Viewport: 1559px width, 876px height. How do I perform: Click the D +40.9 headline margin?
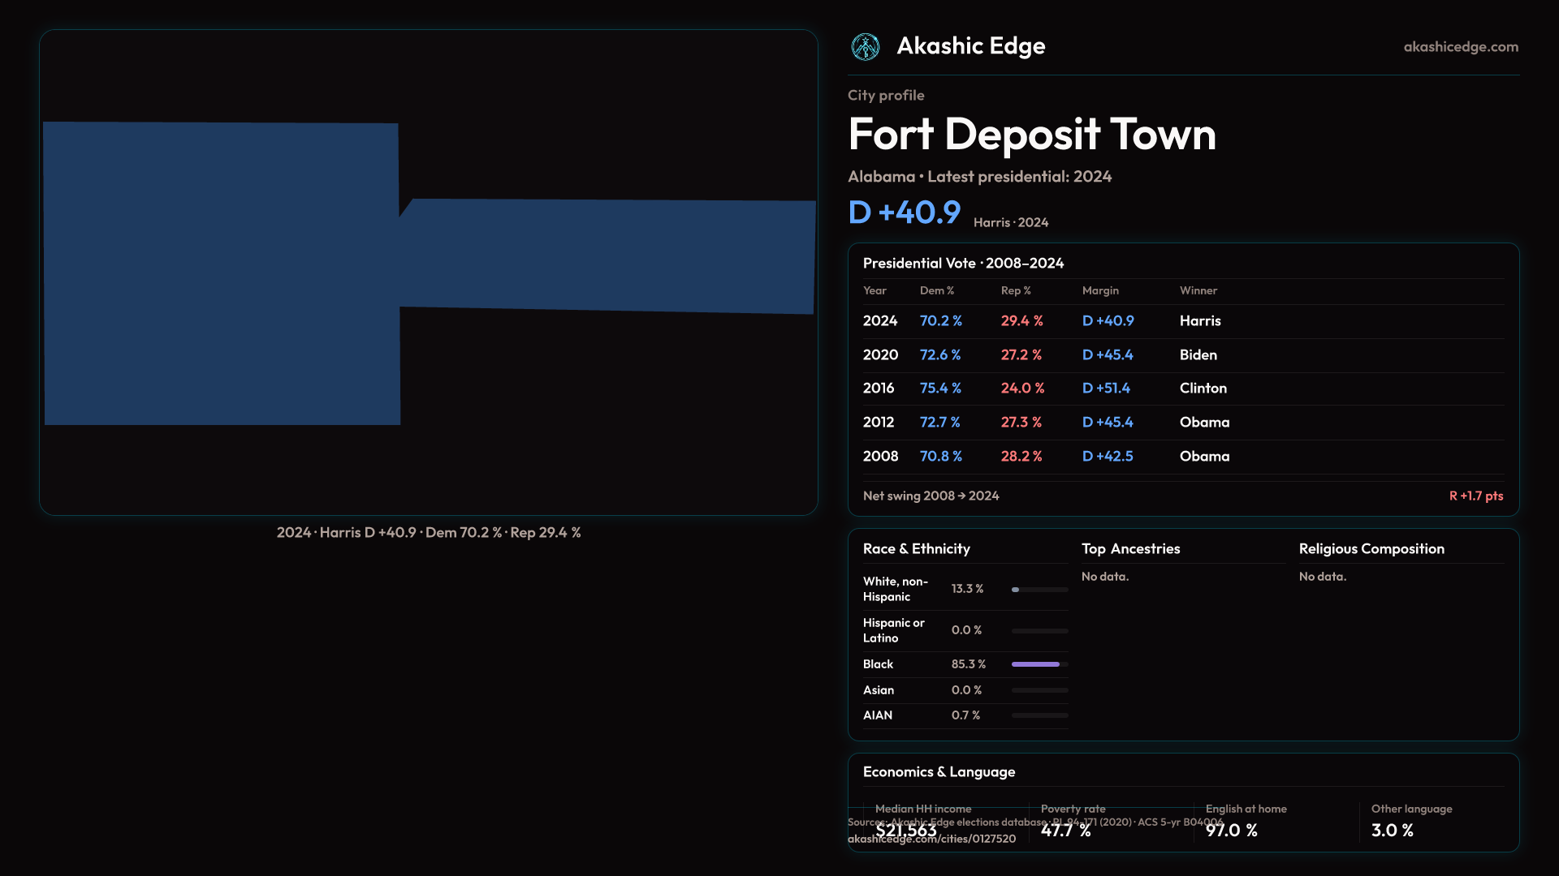[904, 213]
